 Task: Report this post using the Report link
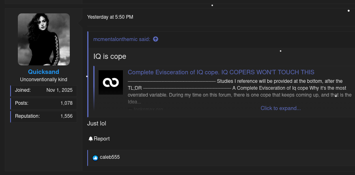point(101,139)
